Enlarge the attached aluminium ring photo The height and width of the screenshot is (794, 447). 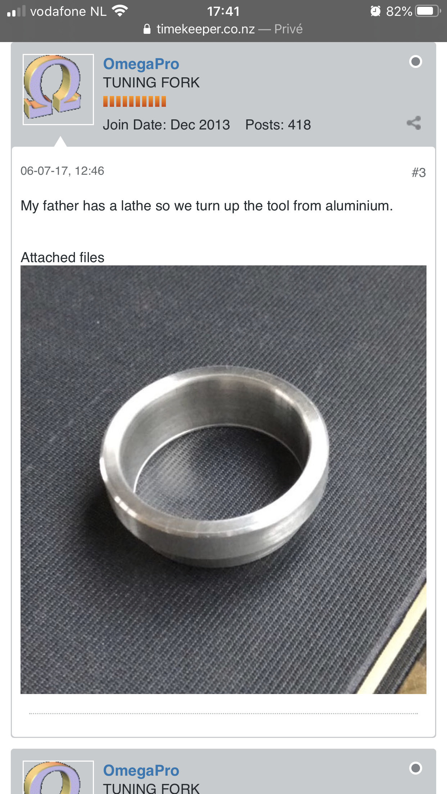(x=223, y=480)
